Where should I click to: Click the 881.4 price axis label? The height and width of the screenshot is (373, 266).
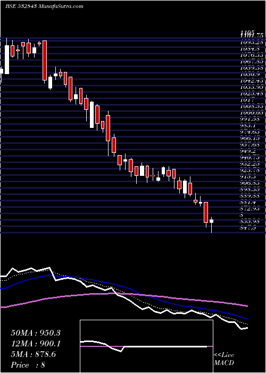point(248,202)
